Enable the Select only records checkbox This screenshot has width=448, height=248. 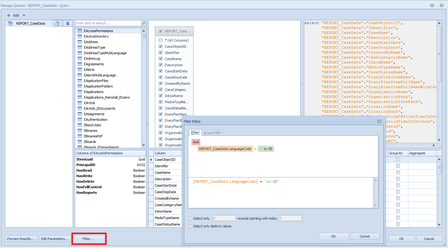(190, 218)
